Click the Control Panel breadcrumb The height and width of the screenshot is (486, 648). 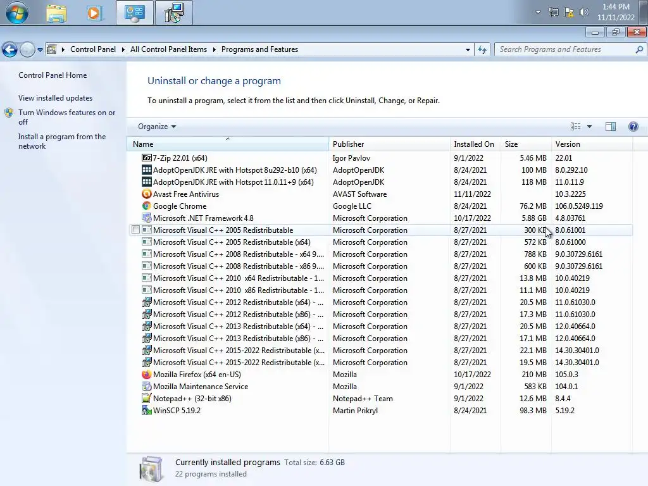[x=93, y=49]
